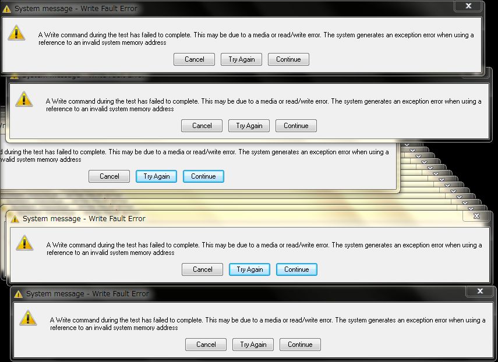Select Continue in the second dialog from top
Screen dimensions: 498x362
point(296,126)
